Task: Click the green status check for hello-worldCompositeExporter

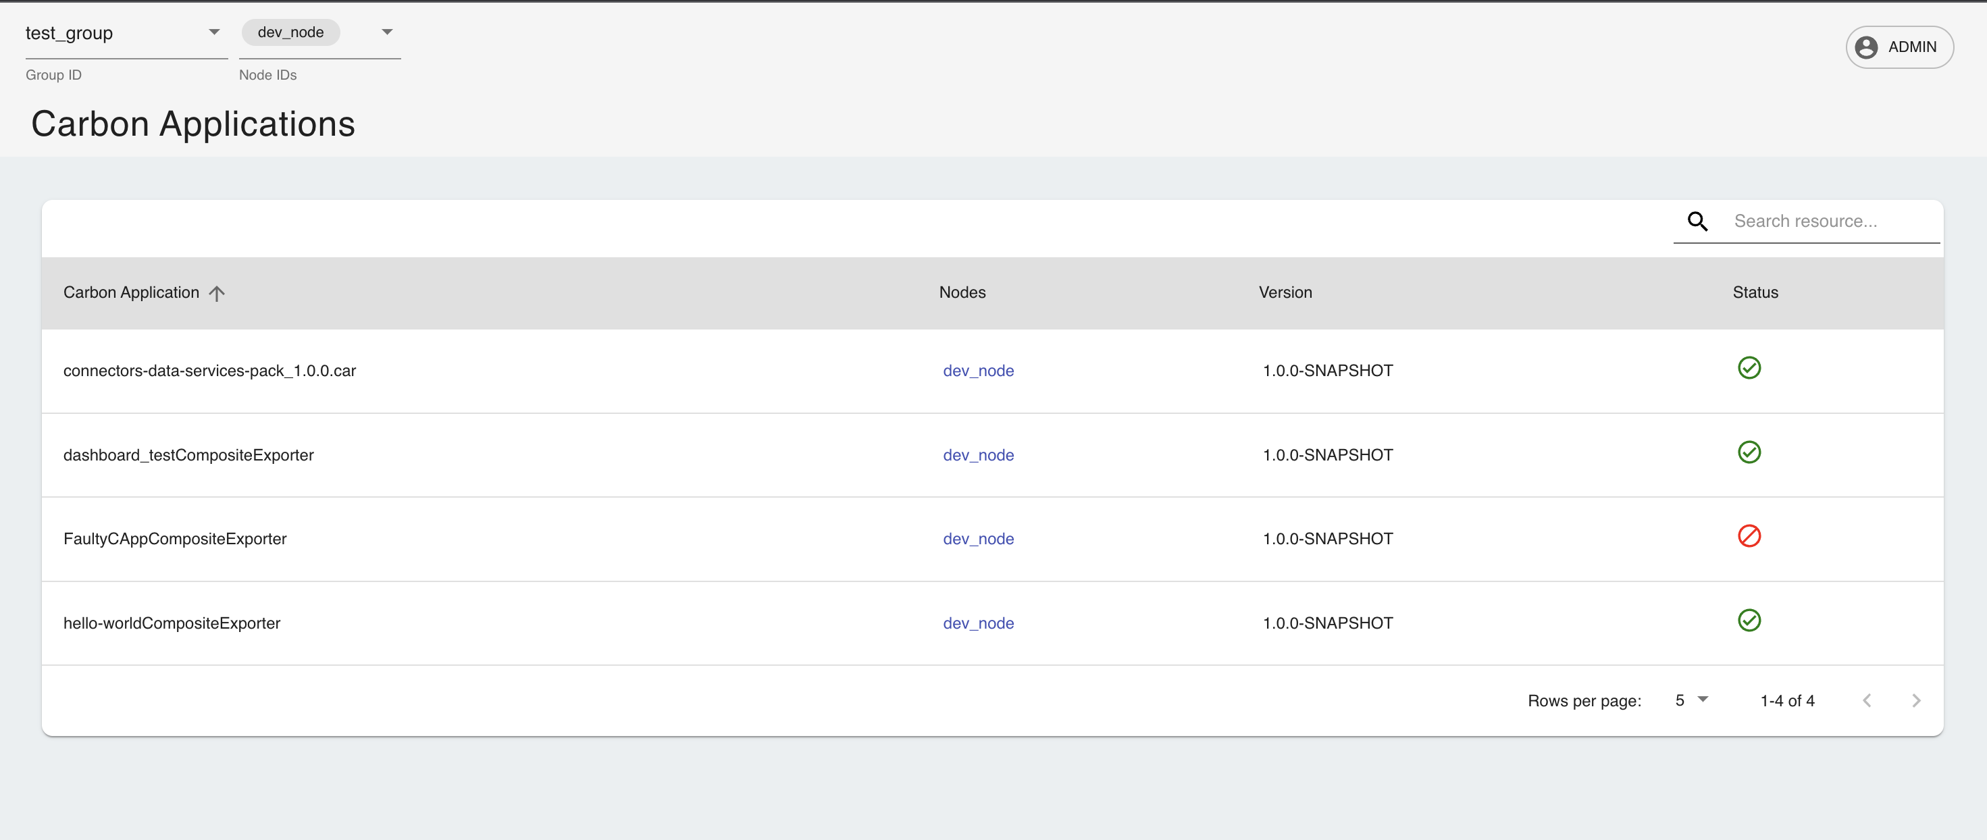Action: pyautogui.click(x=1749, y=620)
